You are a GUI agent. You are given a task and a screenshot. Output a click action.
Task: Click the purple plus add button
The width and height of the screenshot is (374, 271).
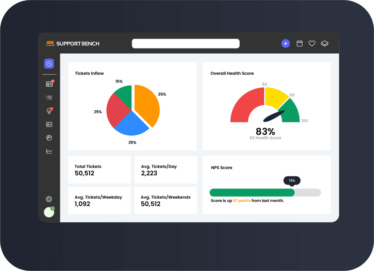tap(286, 43)
